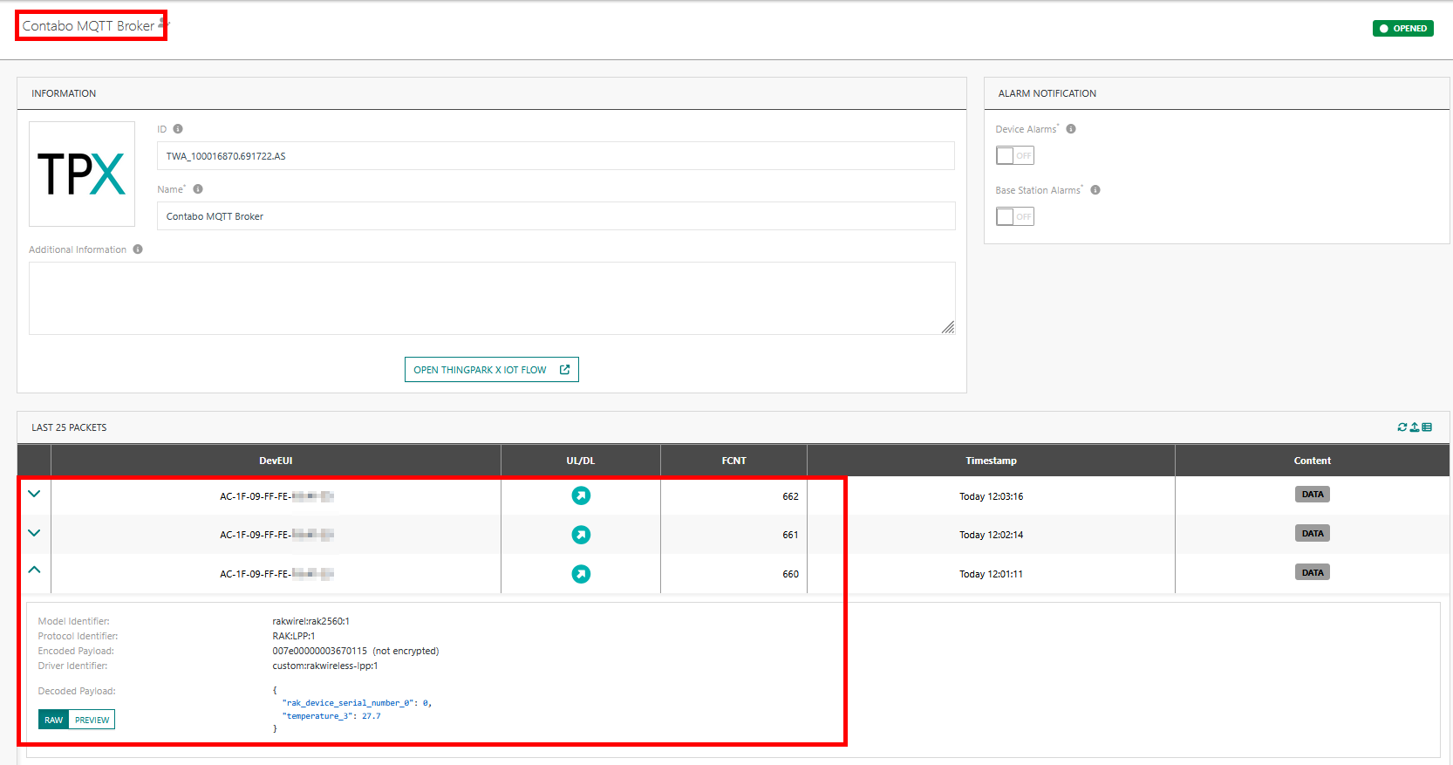The image size is (1453, 765).
Task: Click the uplink arrow icon for FCNT 662
Action: (581, 495)
